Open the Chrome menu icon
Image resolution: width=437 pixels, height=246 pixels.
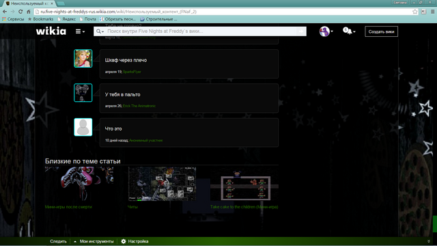[x=432, y=12]
